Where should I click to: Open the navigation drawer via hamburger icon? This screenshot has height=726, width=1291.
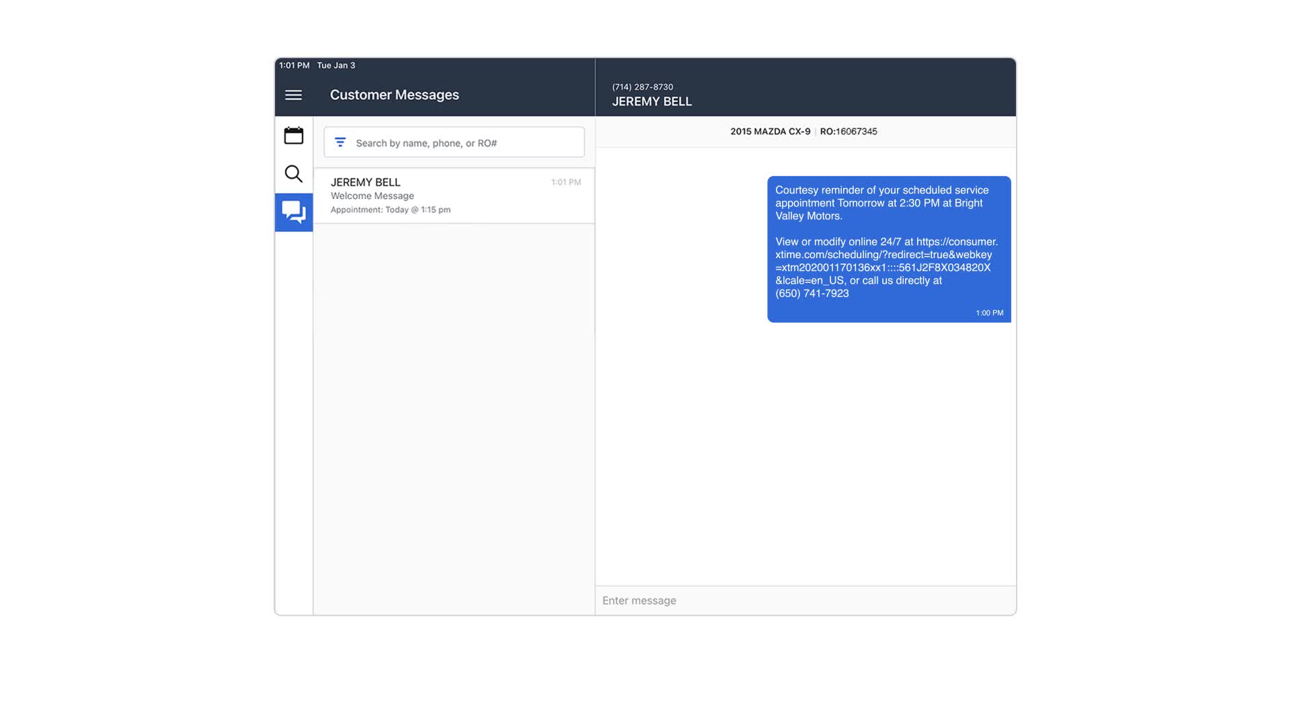(x=293, y=95)
